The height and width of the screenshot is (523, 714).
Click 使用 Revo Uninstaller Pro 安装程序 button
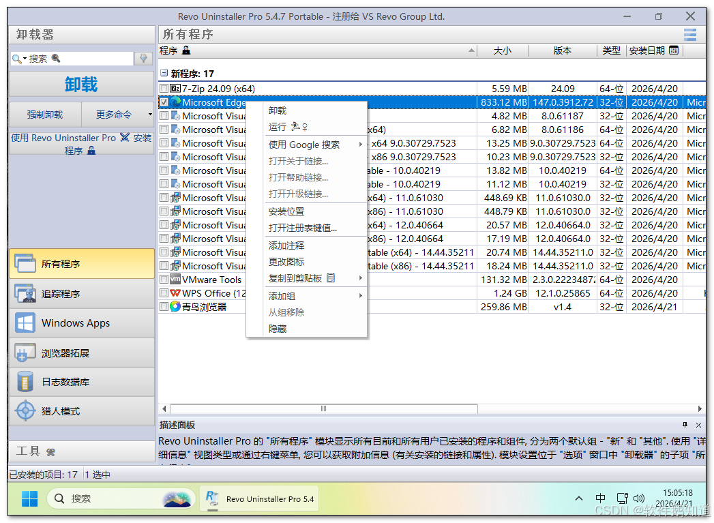[82, 144]
